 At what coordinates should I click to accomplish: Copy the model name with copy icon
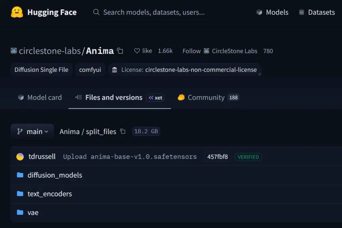tap(120, 51)
